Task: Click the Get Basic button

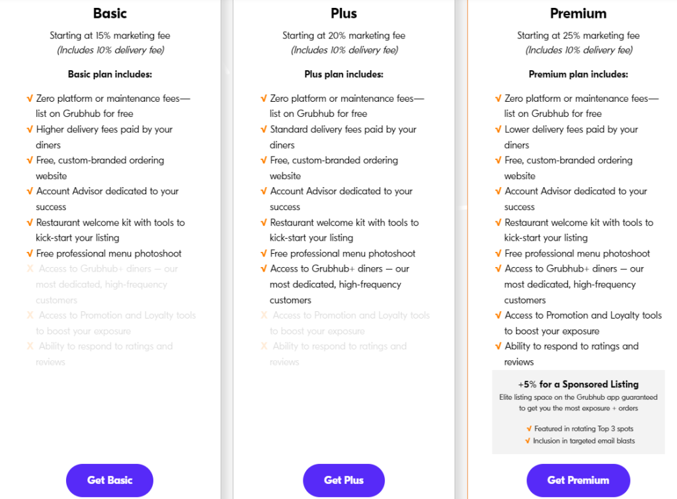Action: pyautogui.click(x=110, y=480)
